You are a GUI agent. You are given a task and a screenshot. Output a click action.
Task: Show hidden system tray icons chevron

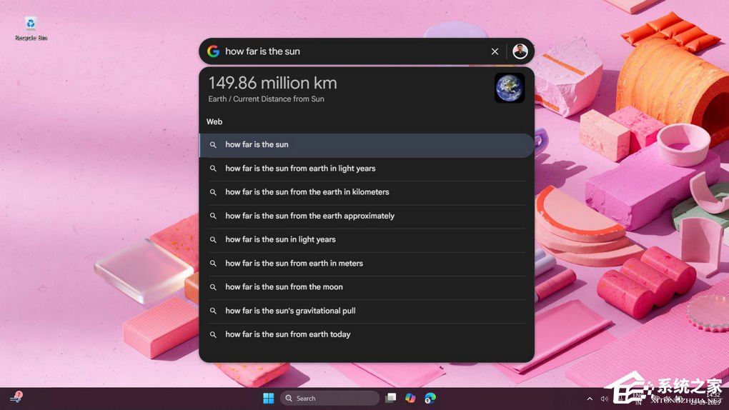(590, 399)
